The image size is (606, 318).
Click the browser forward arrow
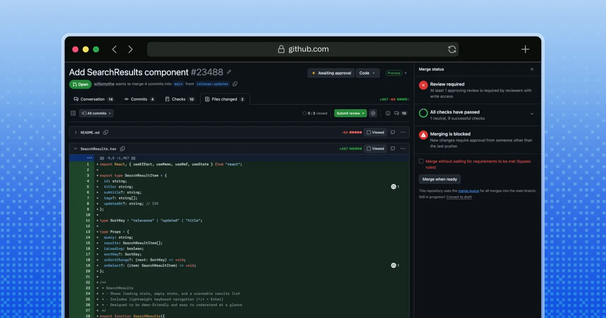click(x=130, y=49)
